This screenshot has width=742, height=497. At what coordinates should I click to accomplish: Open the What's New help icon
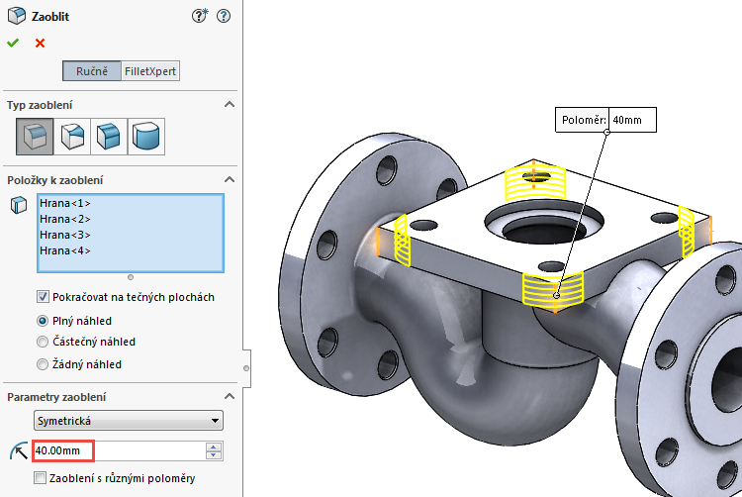200,16
